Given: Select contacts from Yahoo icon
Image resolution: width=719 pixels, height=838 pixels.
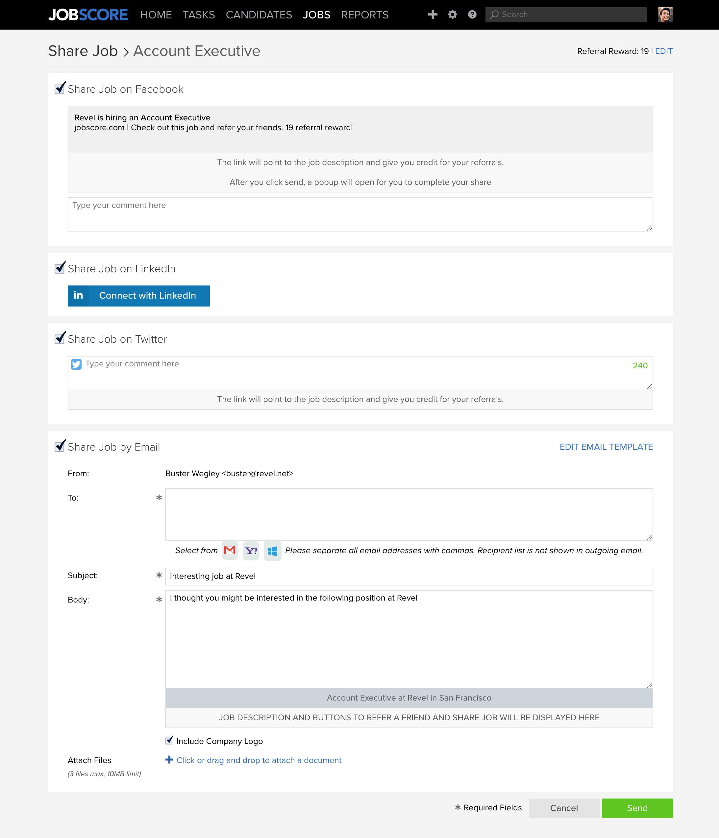Looking at the screenshot, I should (x=251, y=551).
